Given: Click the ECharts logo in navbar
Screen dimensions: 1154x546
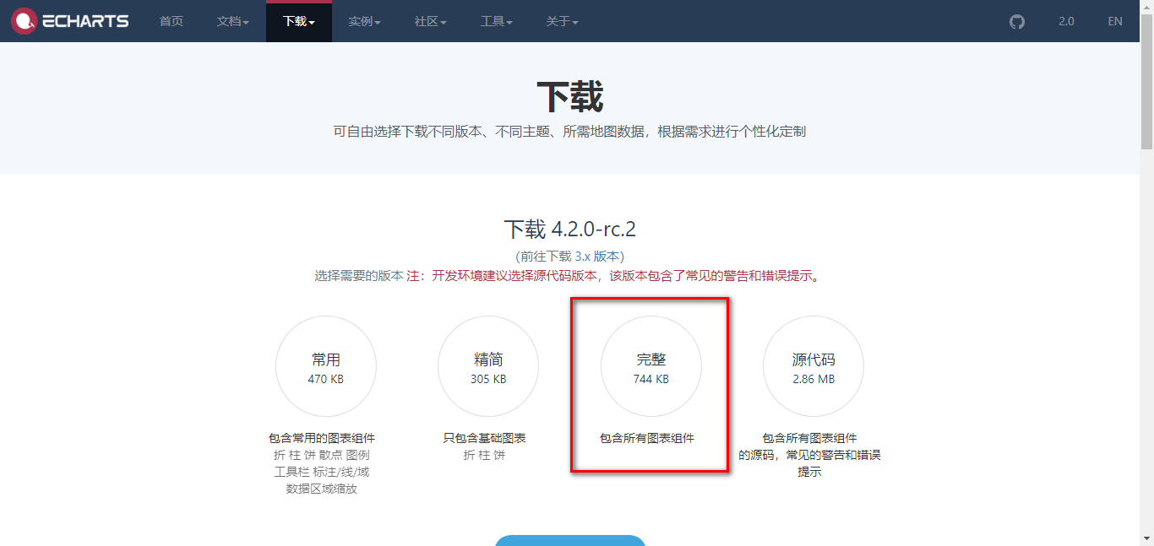Looking at the screenshot, I should [x=71, y=21].
